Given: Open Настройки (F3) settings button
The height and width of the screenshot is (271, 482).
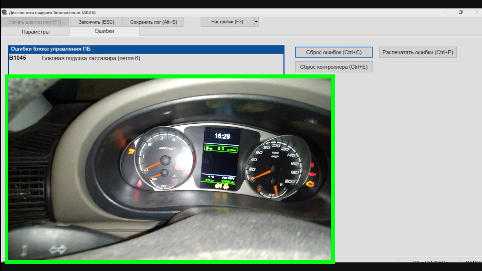Looking at the screenshot, I should [x=227, y=22].
